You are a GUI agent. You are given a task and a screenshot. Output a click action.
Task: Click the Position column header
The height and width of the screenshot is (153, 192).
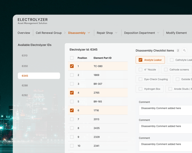coord(82,58)
